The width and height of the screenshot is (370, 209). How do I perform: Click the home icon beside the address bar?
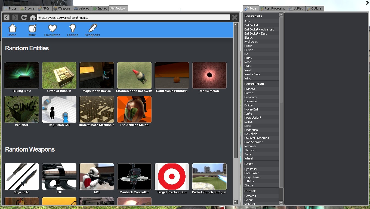[x=33, y=18]
